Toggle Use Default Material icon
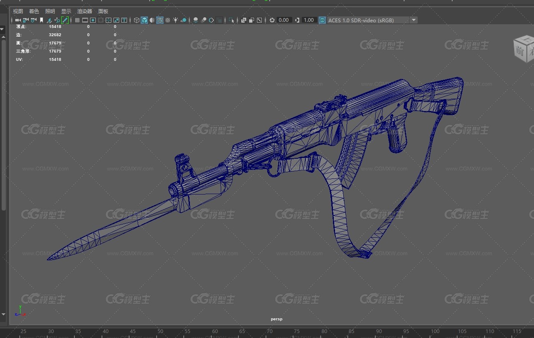 (x=153, y=20)
